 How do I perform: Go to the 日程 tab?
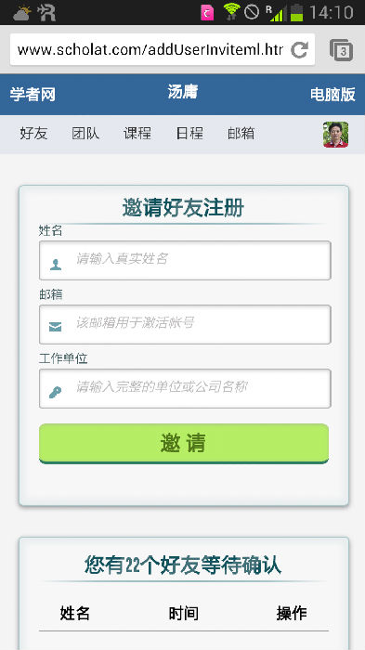(x=189, y=134)
